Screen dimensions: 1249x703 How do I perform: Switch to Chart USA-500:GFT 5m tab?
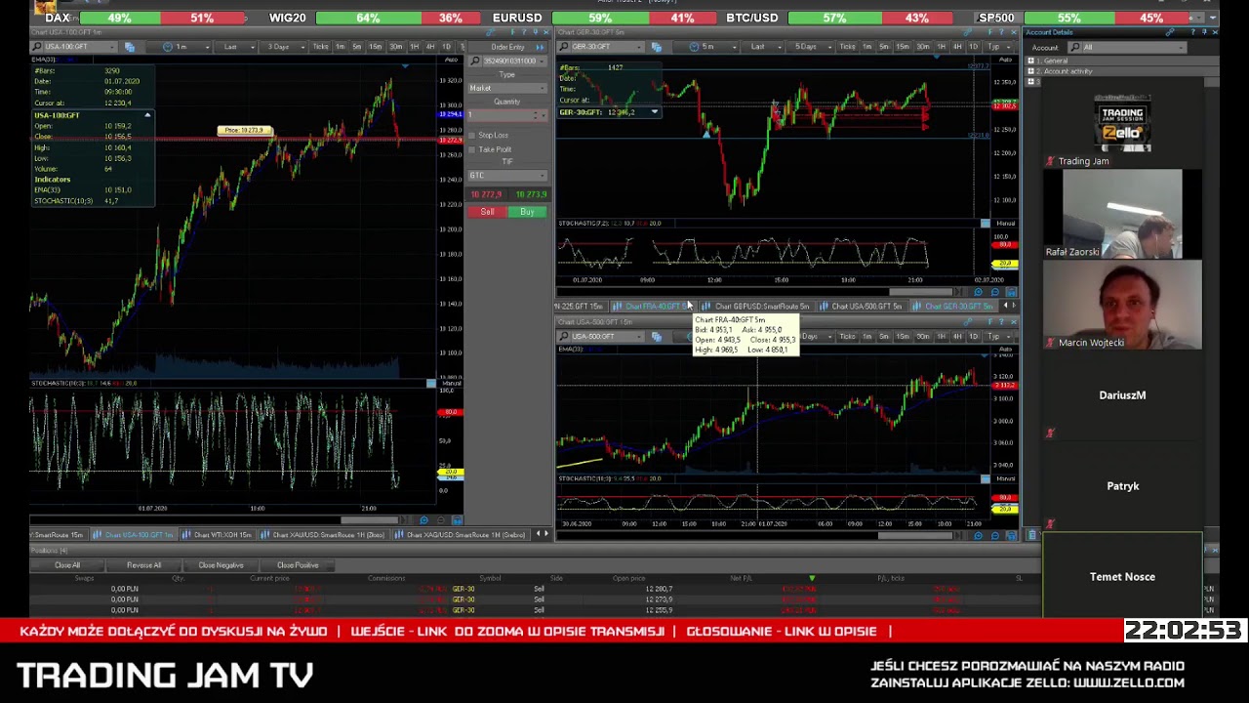coord(864,307)
